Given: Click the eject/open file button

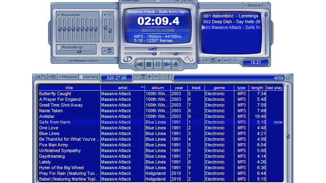Looking at the screenshot, I should click(176, 65).
